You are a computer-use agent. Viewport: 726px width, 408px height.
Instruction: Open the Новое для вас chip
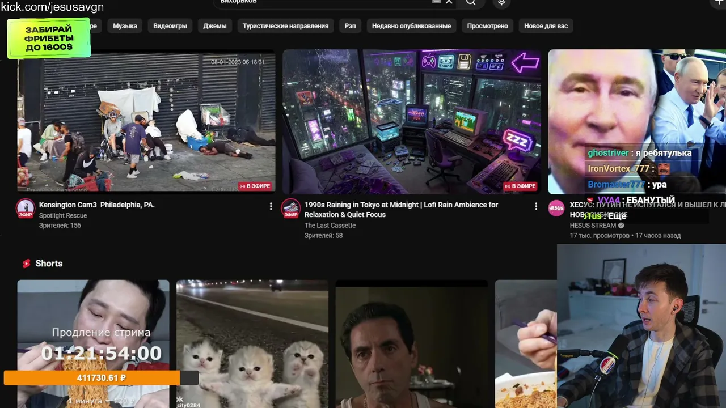click(546, 26)
